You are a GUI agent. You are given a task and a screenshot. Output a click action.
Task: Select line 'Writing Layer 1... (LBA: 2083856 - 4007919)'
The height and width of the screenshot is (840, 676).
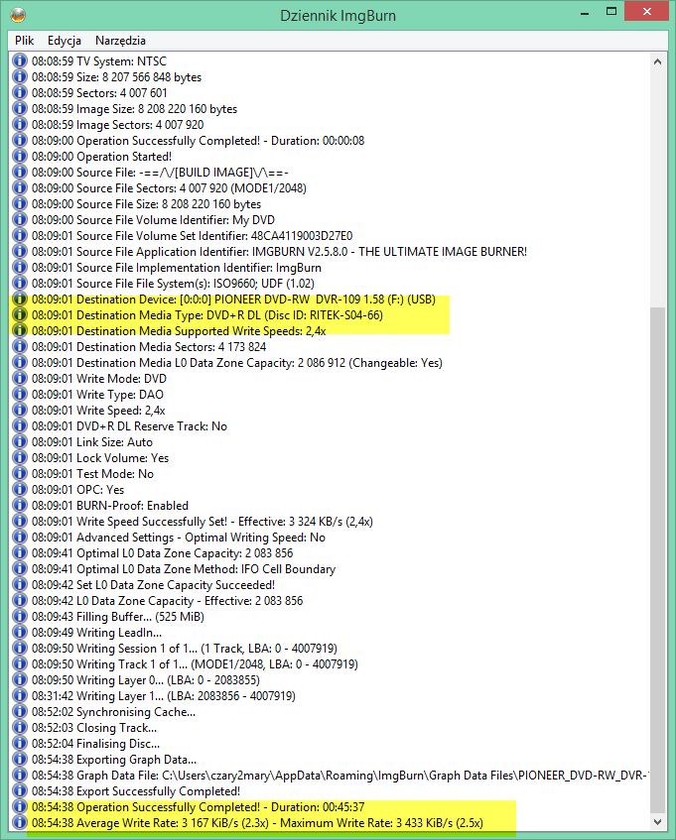pyautogui.click(x=164, y=696)
